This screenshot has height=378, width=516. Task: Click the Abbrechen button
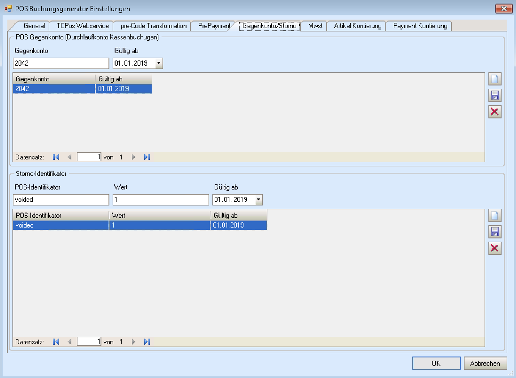[485, 363]
